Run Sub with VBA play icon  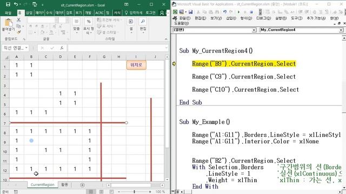point(238,12)
